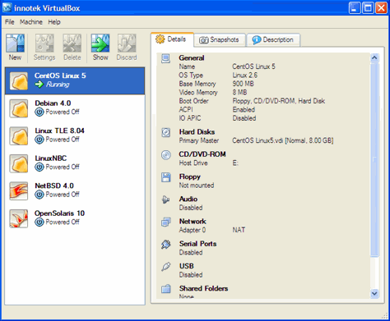Select the Debian 4.0 virtual machine
This screenshot has height=321, width=390.
(75, 108)
